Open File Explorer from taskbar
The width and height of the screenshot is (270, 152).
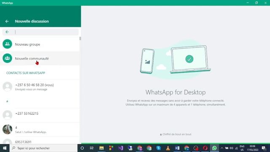coord(101,148)
